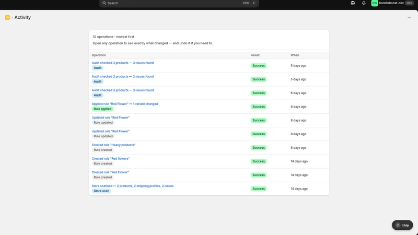Focus the Search field
Screen dimensions: 418x235
pyautogui.click(x=179, y=3)
